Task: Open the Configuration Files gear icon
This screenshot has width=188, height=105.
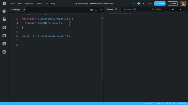Action: point(4,27)
